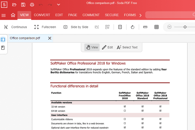Open the FORMS tab
This screenshot has height=130, width=195.
[130, 15]
